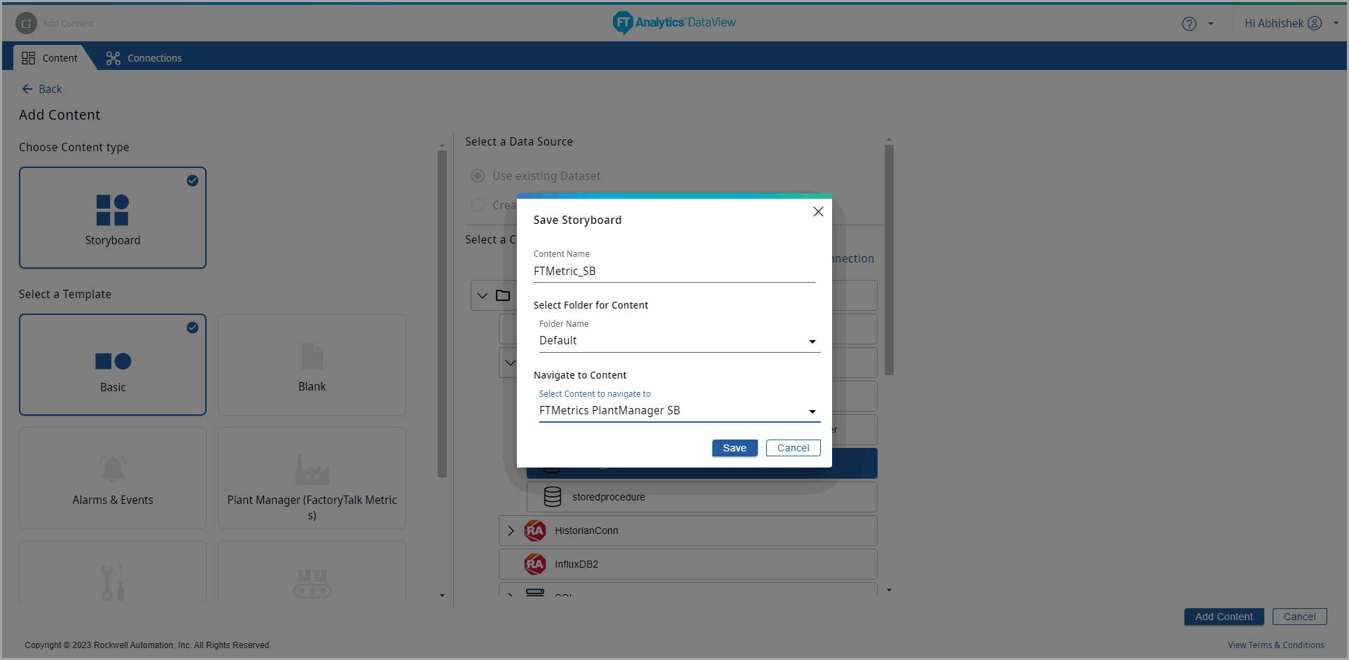Choose the wrench and screwdriver template icon

113,582
